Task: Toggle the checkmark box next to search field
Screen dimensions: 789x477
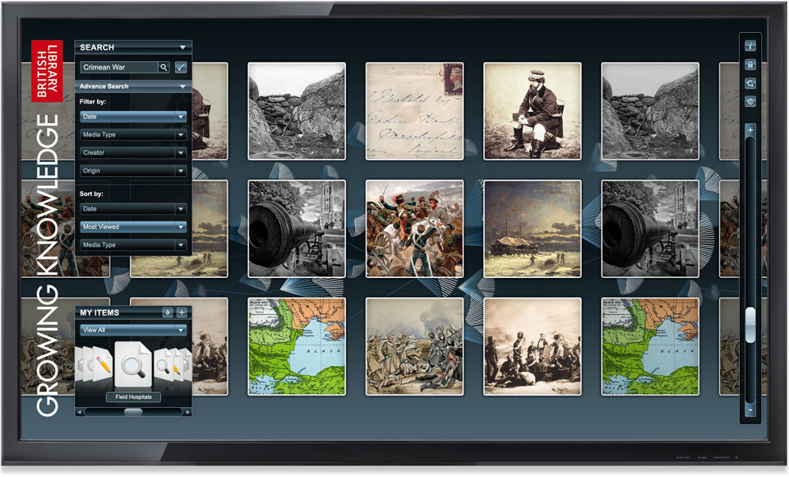Action: pyautogui.click(x=181, y=67)
